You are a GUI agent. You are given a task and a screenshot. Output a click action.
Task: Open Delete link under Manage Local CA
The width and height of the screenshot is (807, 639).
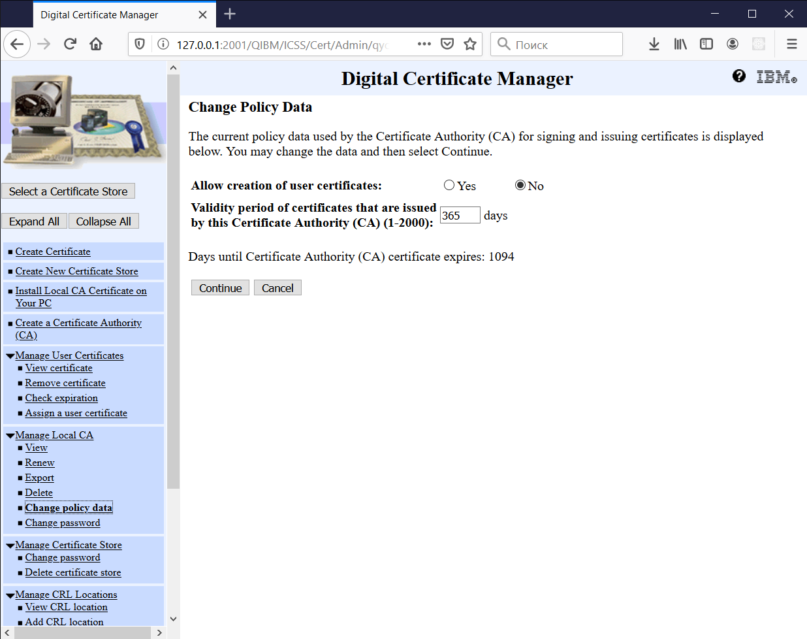[x=39, y=493]
